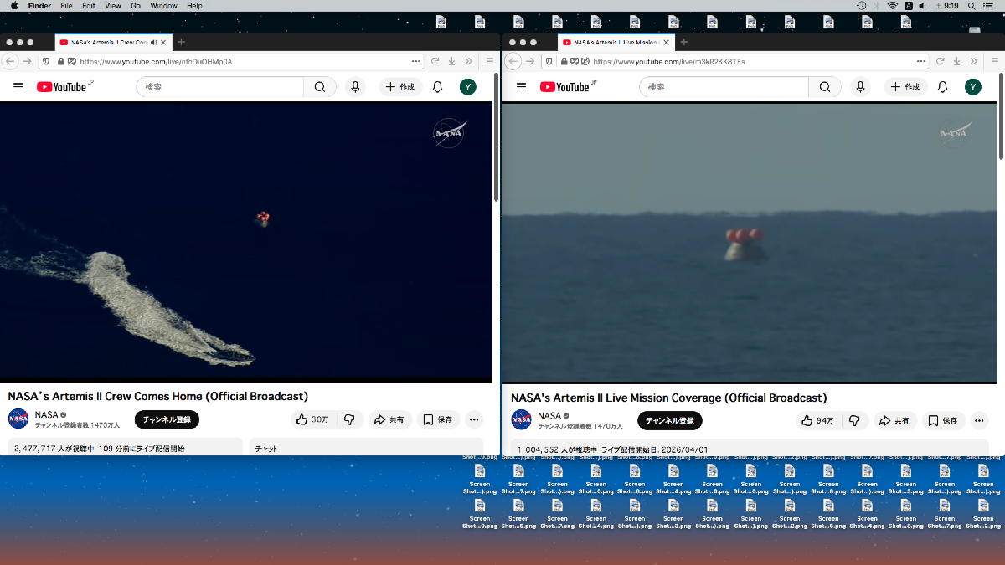This screenshot has width=1005, height=565.
Task: Open Y account avatar in left window
Action: 468,87
